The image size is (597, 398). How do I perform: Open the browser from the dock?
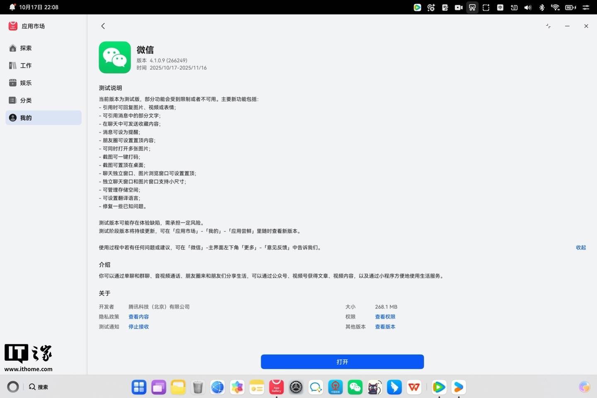pos(218,387)
